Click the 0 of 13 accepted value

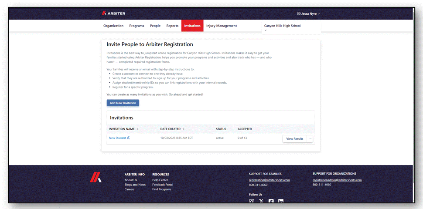pos(242,138)
